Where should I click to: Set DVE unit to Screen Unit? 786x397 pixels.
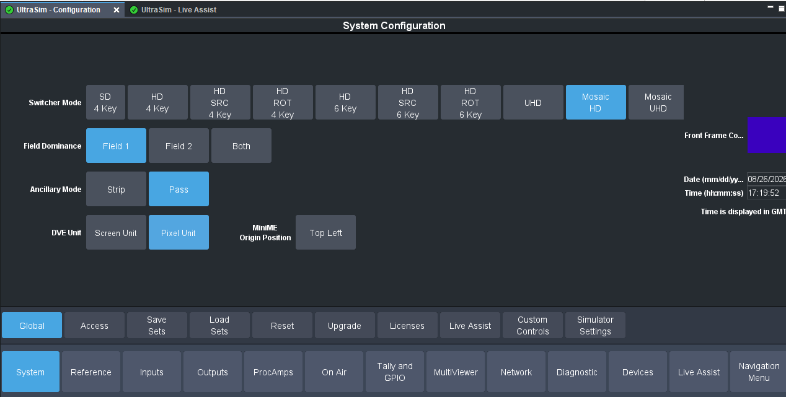tap(116, 232)
